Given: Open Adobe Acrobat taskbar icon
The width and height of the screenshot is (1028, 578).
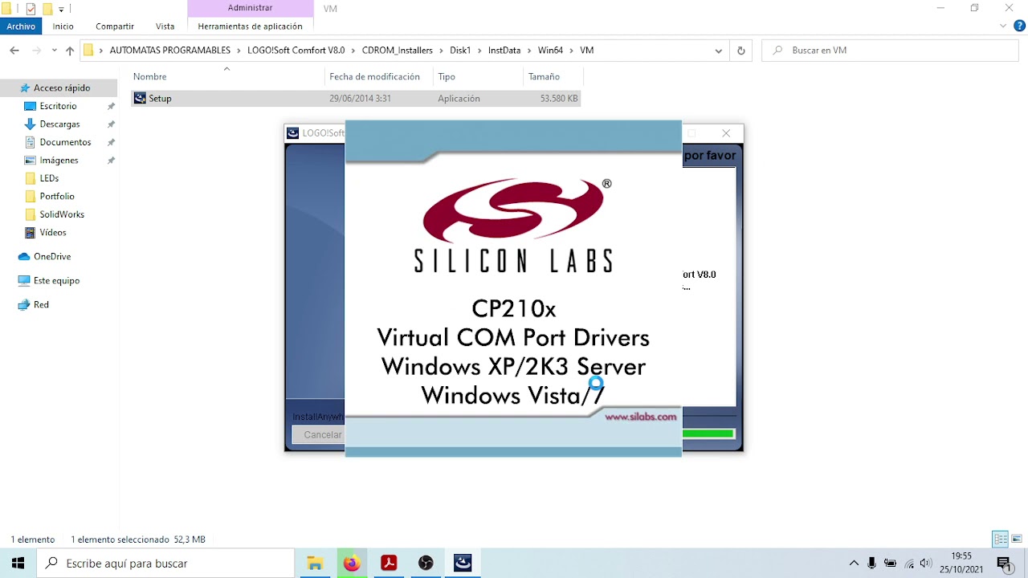Looking at the screenshot, I should tap(389, 564).
